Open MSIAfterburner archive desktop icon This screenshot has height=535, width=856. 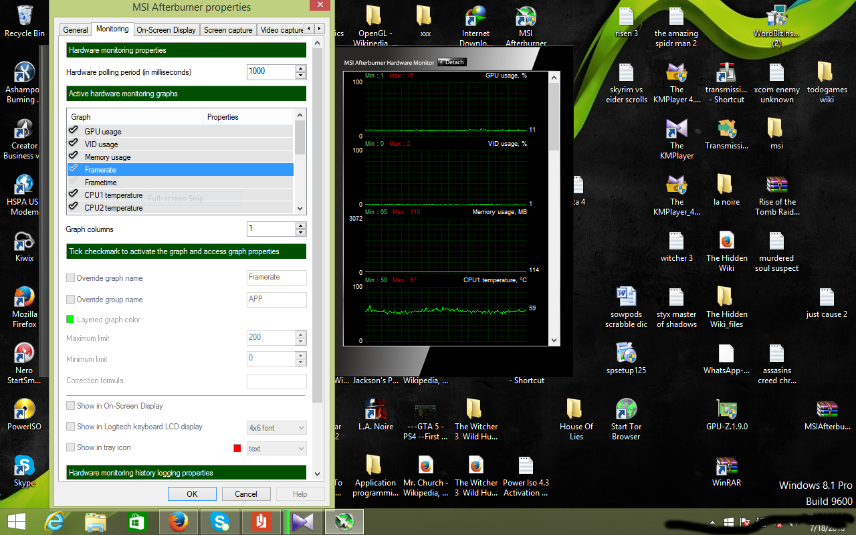(x=827, y=415)
